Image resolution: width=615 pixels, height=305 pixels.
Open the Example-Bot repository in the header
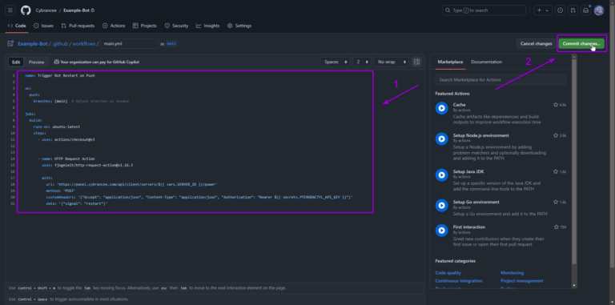pyautogui.click(x=77, y=10)
